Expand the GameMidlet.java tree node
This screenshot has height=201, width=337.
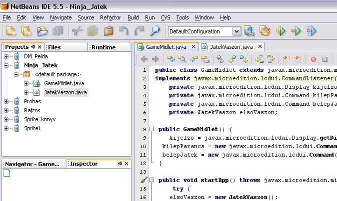click(26, 84)
